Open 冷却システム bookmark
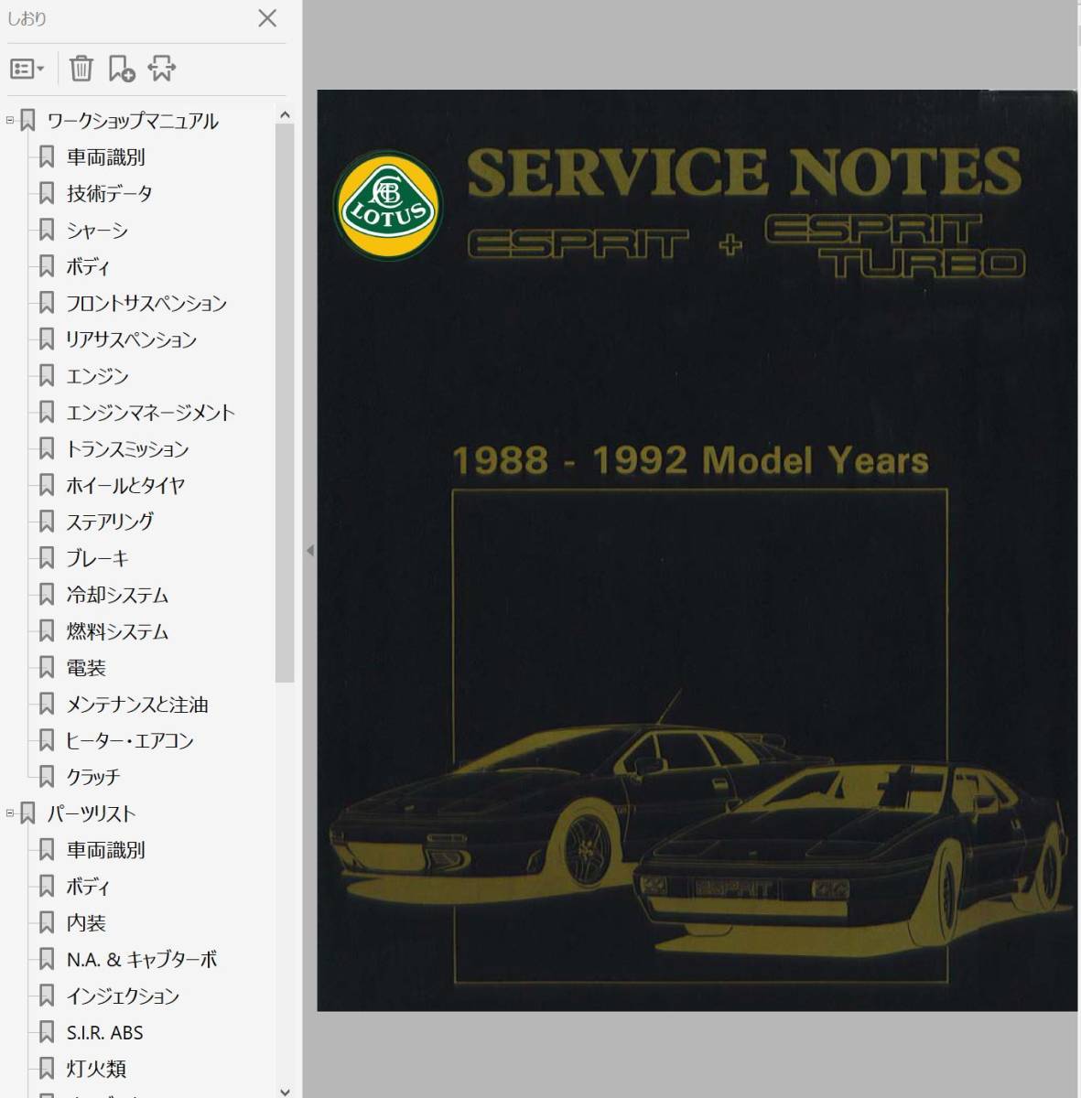 tap(117, 596)
